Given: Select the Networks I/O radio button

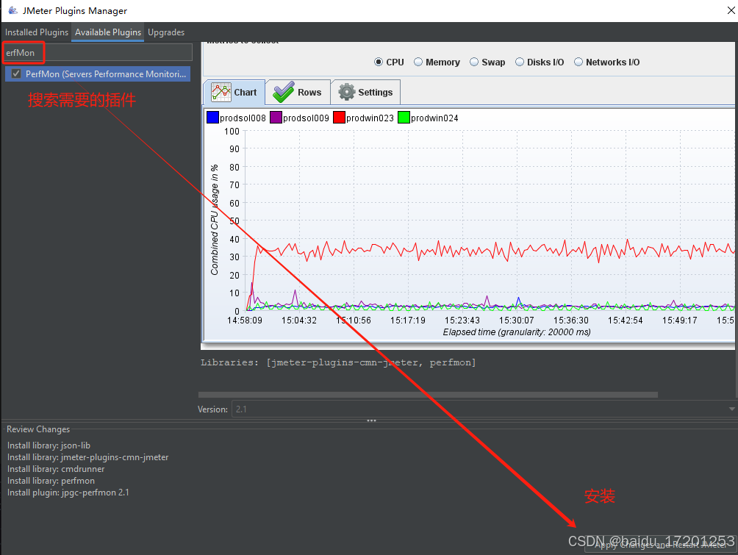Looking at the screenshot, I should 578,62.
